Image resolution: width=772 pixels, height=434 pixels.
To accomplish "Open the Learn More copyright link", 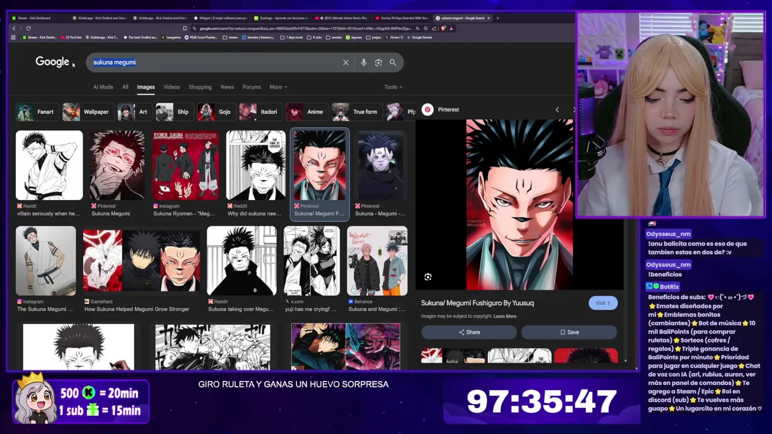I will pos(505,316).
